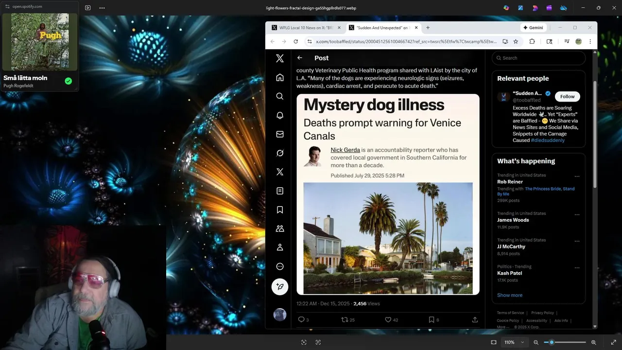Share the post via upload icon
622x350 pixels.
tap(475, 319)
